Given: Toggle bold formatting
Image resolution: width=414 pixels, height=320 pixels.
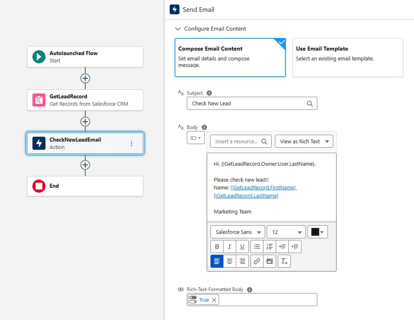Looking at the screenshot, I should tap(217, 247).
